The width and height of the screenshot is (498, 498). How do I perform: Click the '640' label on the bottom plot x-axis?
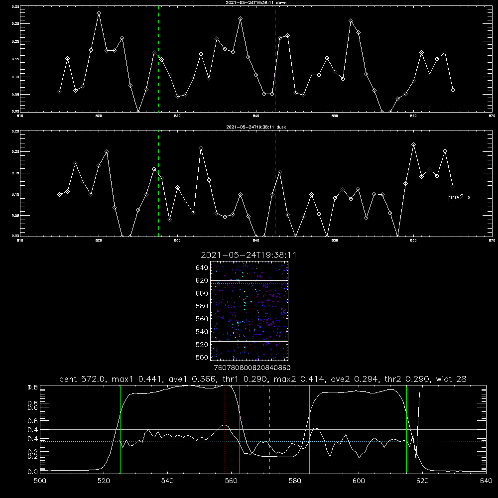point(486,481)
